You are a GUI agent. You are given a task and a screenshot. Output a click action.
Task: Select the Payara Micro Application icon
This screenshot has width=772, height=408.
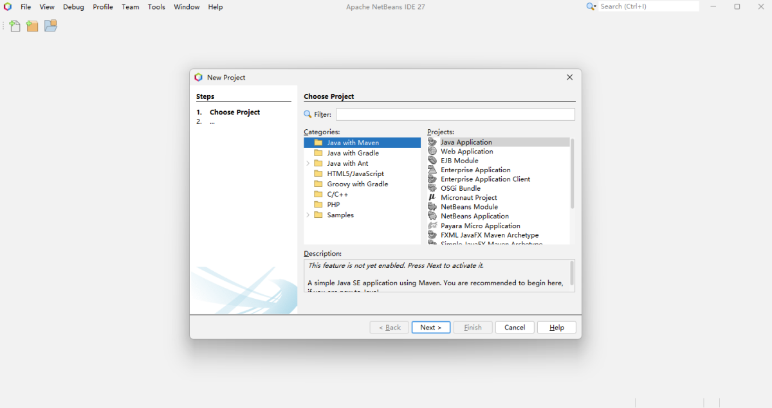tap(432, 226)
